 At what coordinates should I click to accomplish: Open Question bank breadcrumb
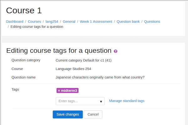pyautogui.click(x=128, y=22)
